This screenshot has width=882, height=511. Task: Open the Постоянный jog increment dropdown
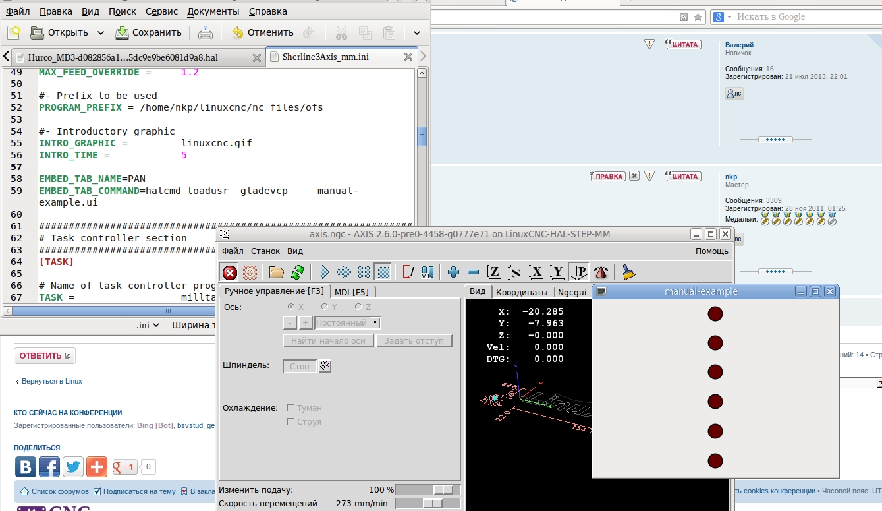click(375, 323)
